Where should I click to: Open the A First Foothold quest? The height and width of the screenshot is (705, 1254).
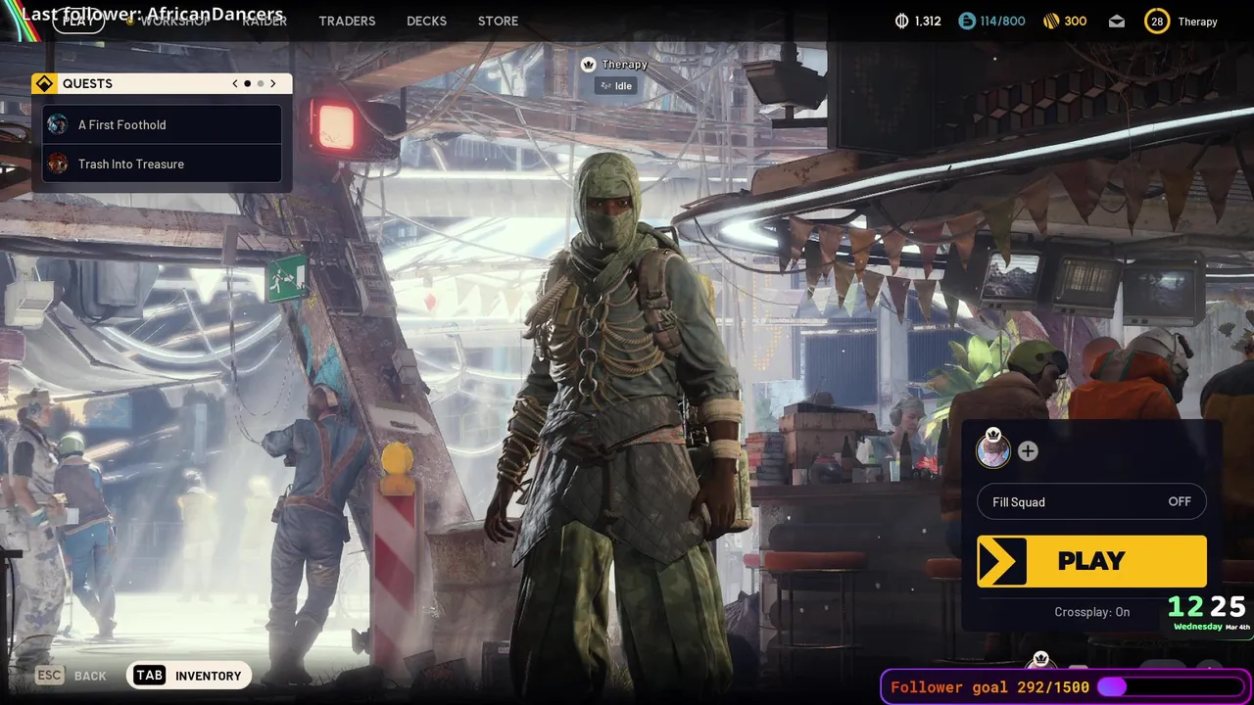163,124
